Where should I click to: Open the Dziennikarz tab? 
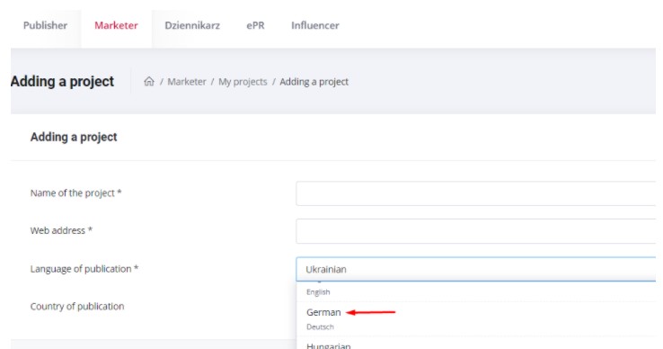192,25
